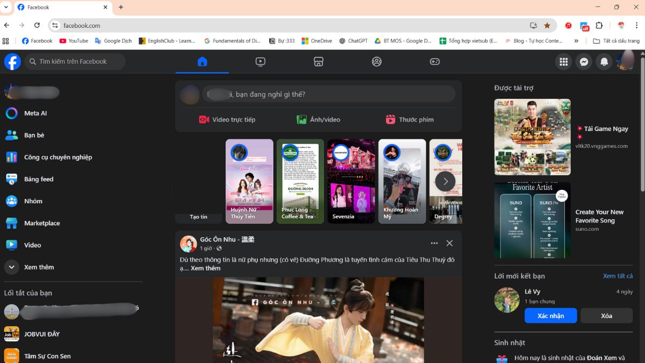
Task: Open the three-dots menu on Góc Ôn Nhu post
Action: click(434, 243)
